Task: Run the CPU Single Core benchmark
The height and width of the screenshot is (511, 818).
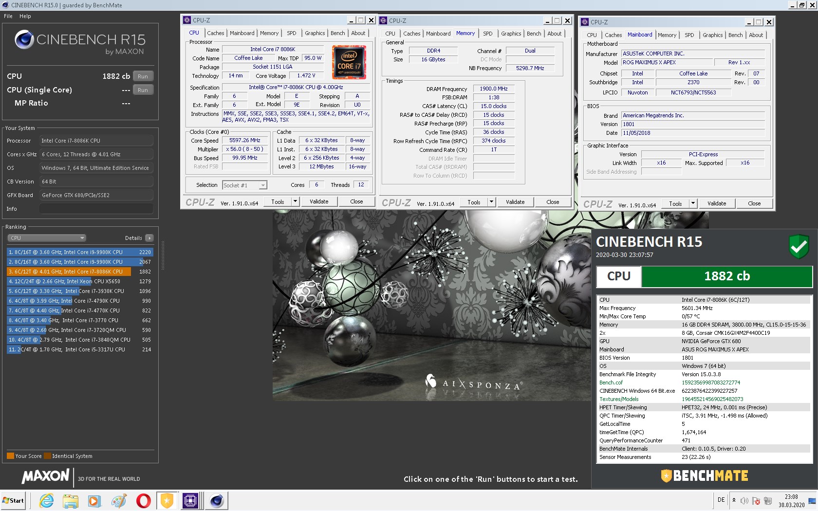Action: point(143,90)
